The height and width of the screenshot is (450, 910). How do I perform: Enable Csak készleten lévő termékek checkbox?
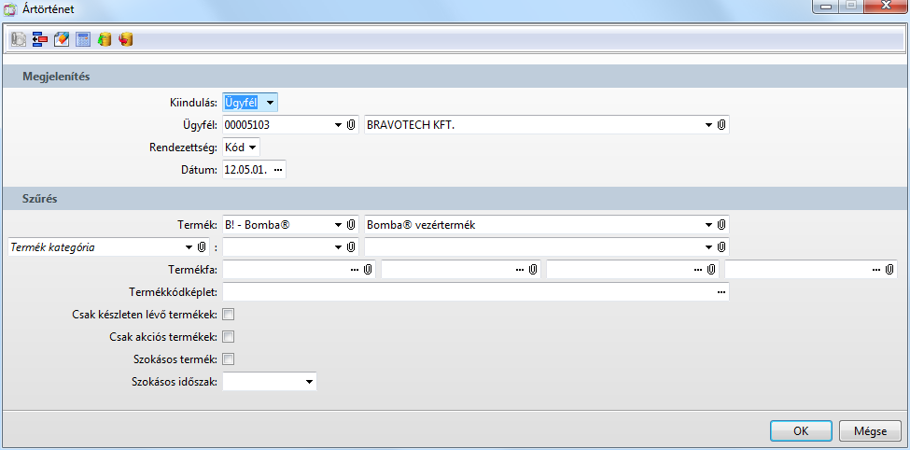coord(229,315)
